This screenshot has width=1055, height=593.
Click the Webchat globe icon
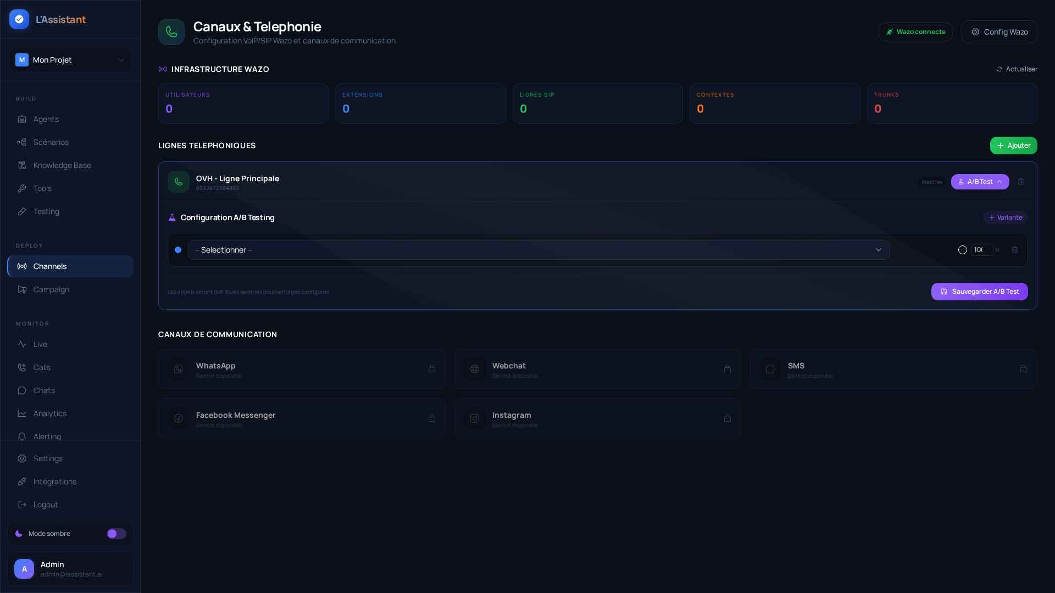[475, 369]
